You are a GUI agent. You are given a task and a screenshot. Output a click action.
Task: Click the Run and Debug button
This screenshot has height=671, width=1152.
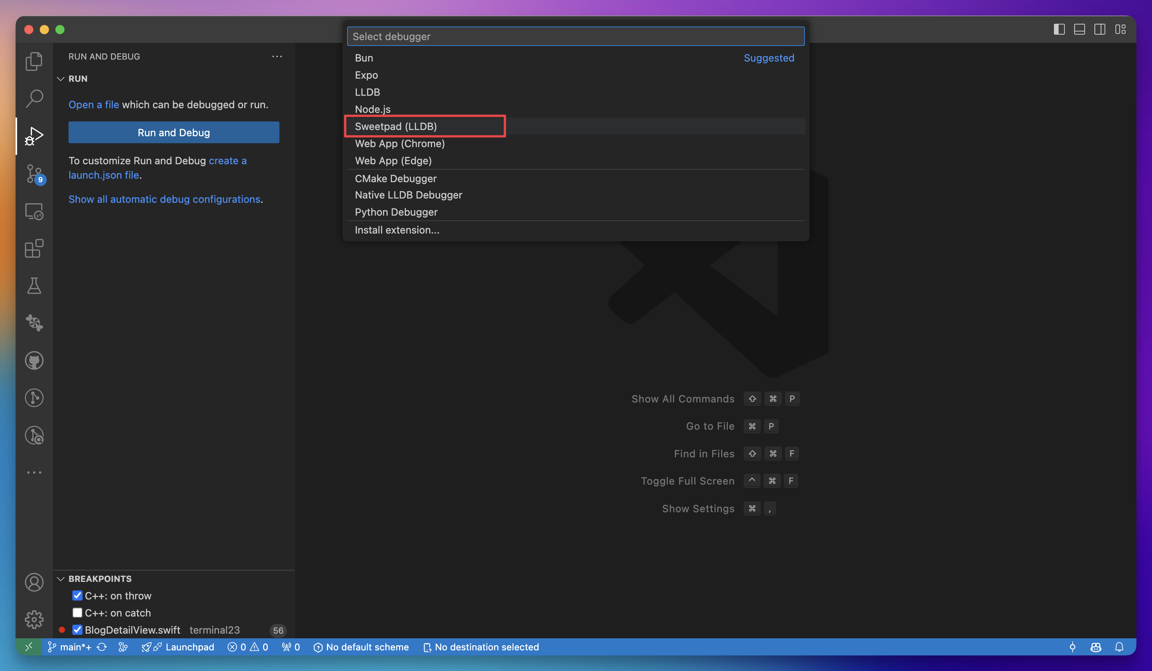point(174,133)
